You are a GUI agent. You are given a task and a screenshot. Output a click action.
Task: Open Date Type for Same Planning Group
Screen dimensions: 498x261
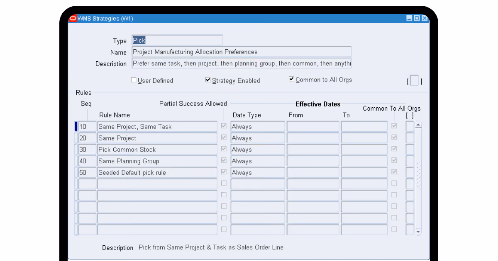pos(258,161)
